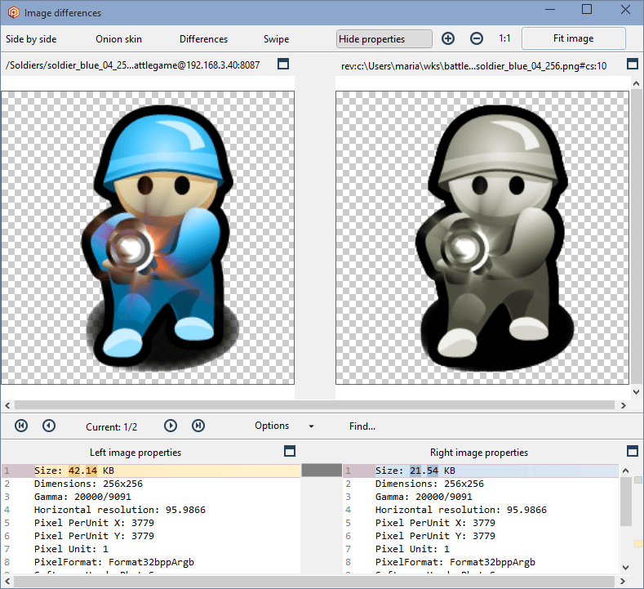
Task: Click image area scroll right arrow
Action: pos(624,405)
